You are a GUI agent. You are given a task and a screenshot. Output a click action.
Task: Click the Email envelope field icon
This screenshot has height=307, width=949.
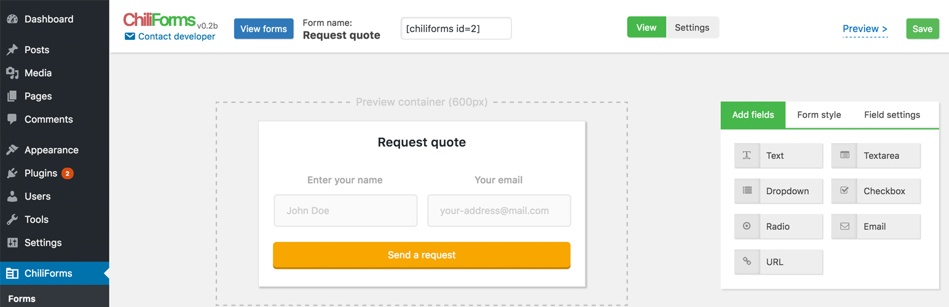[845, 227]
